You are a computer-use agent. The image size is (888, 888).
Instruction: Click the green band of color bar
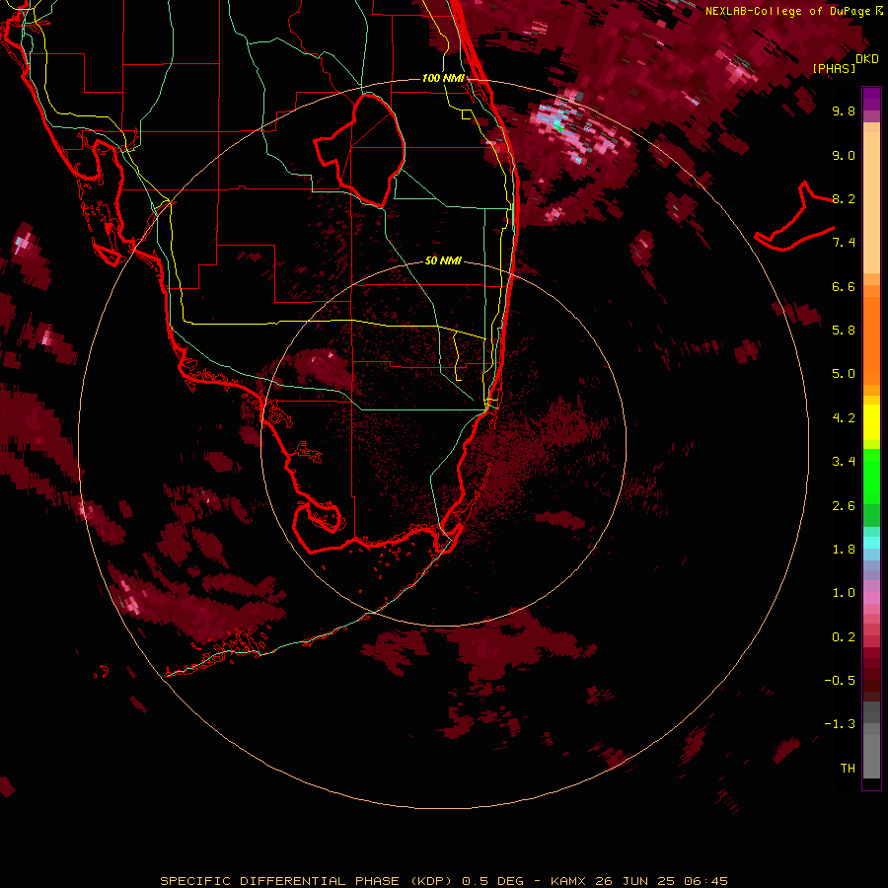871,476
